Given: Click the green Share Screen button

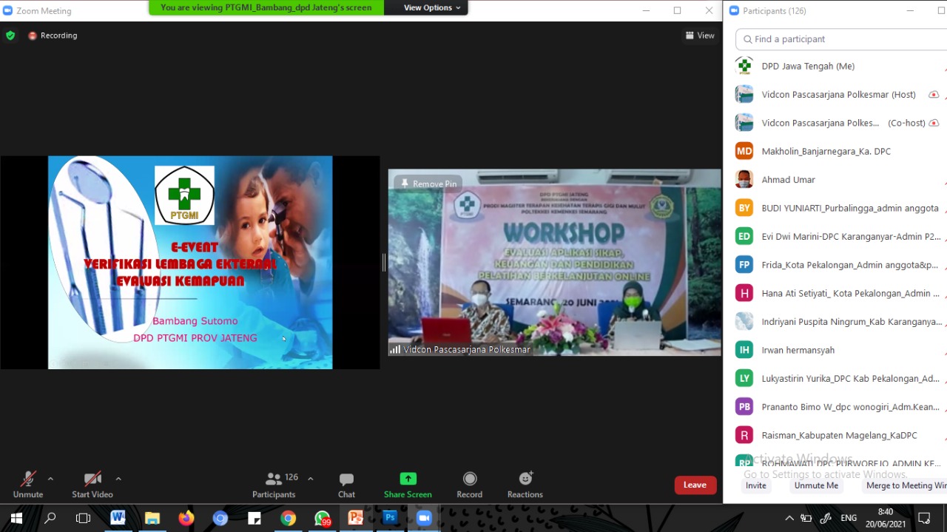Looking at the screenshot, I should click(408, 485).
